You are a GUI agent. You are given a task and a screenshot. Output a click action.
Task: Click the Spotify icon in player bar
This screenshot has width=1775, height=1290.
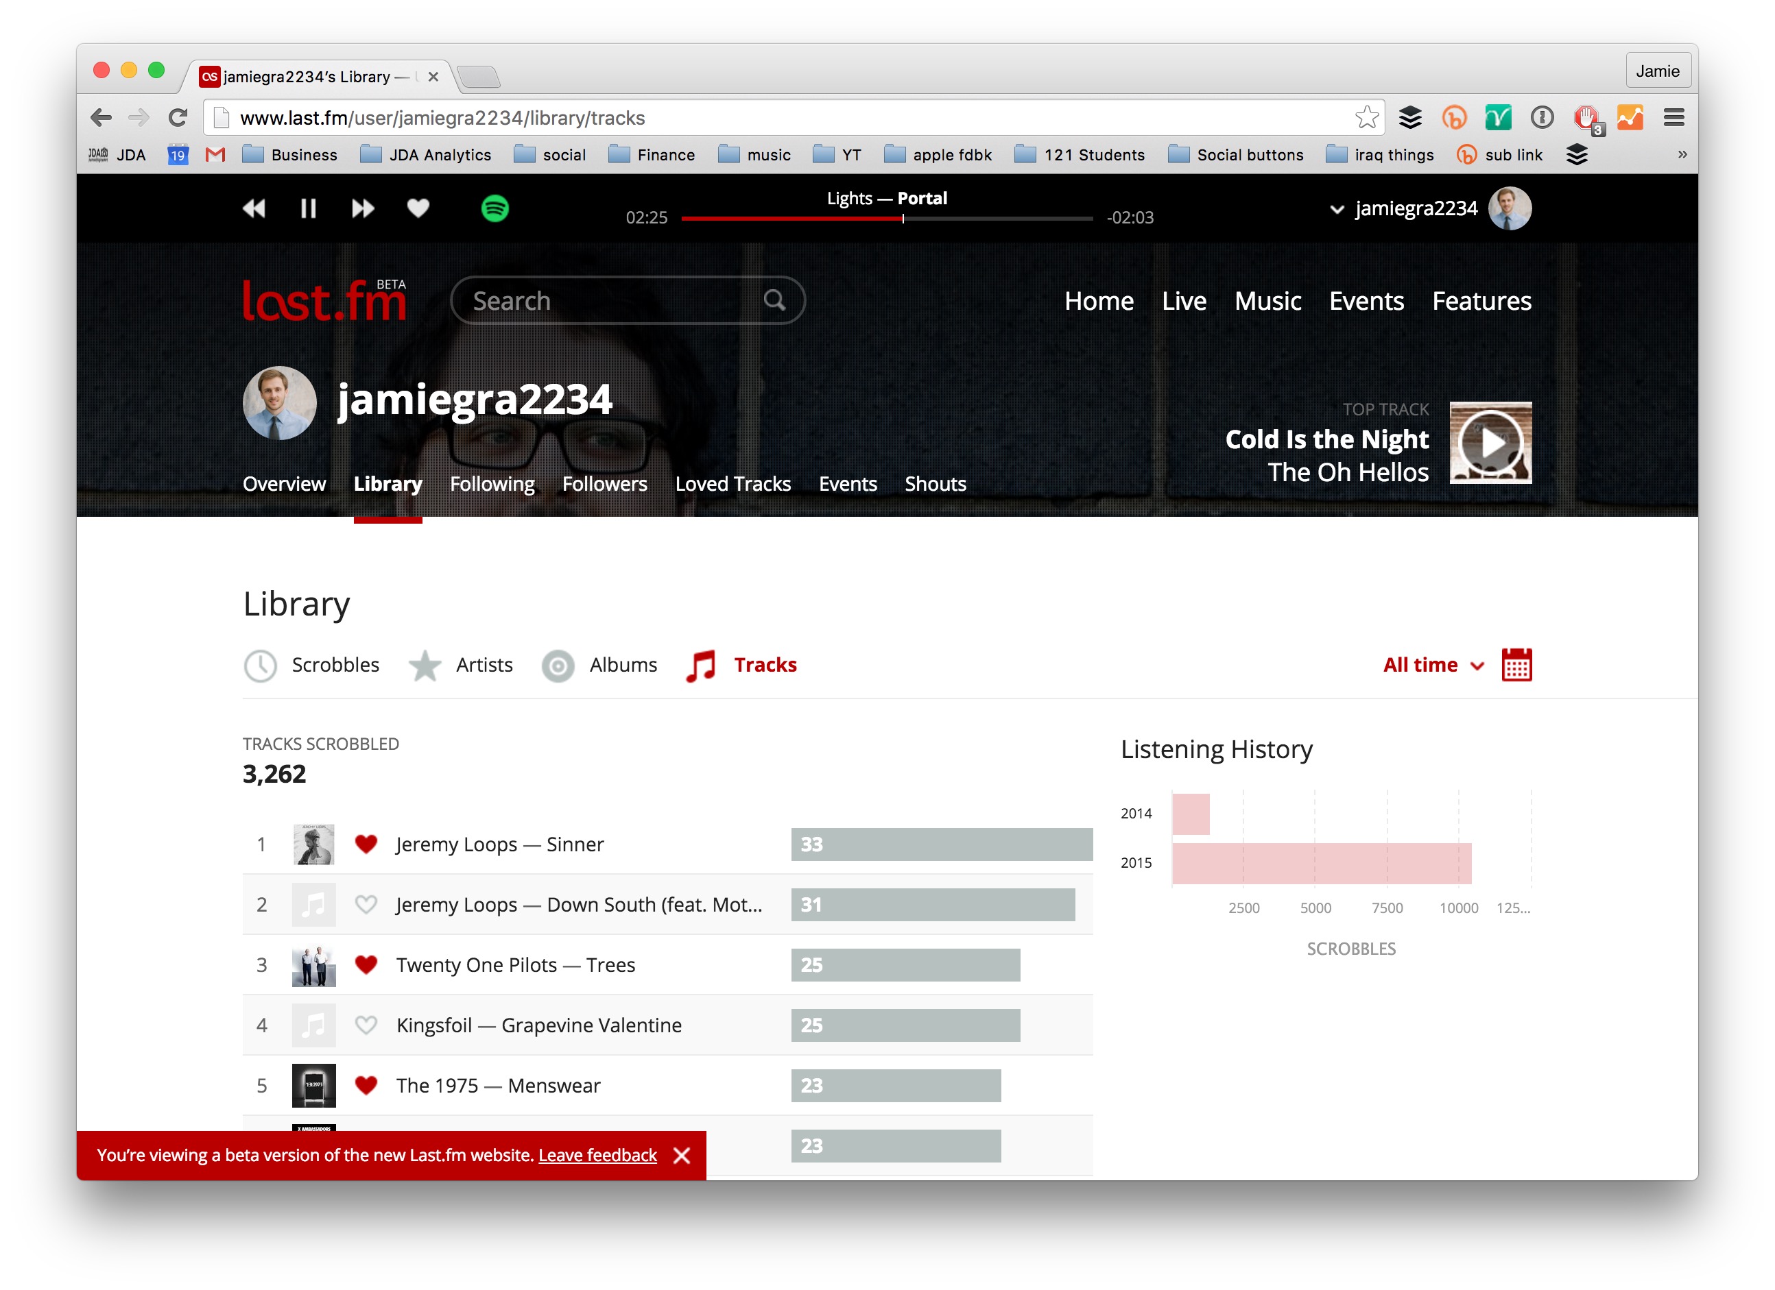tap(495, 208)
